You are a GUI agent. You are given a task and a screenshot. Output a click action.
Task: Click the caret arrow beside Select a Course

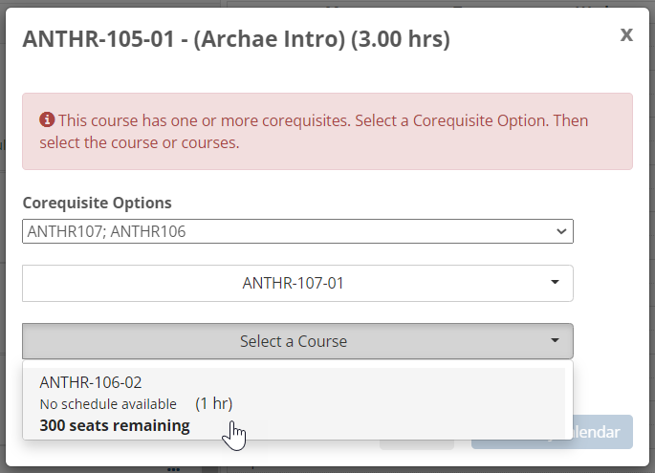[x=556, y=340]
